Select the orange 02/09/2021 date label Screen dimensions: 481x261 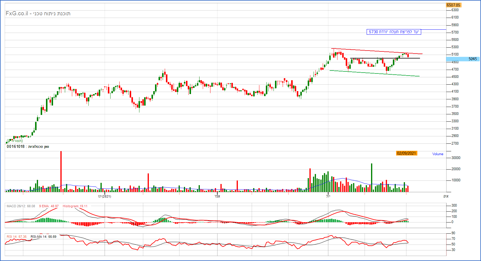point(406,153)
